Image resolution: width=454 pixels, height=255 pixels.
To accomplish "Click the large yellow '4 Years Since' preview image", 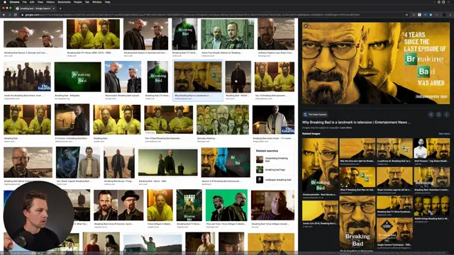I will click(376, 63).
